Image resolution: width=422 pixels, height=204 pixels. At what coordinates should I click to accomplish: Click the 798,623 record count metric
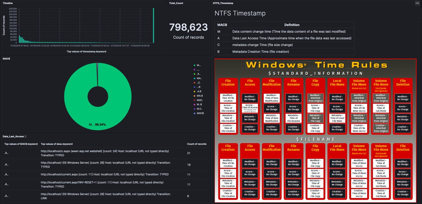tap(188, 28)
